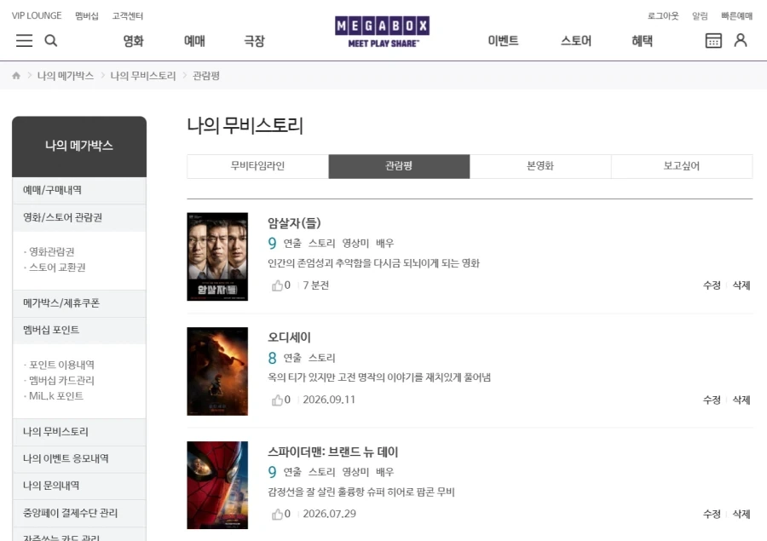Image resolution: width=767 pixels, height=541 pixels.
Task: Click the 오디세이 movie poster
Action: [217, 371]
